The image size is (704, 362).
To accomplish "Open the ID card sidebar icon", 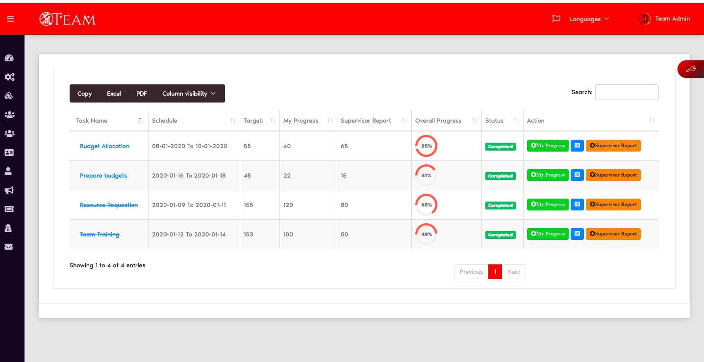I will (9, 153).
